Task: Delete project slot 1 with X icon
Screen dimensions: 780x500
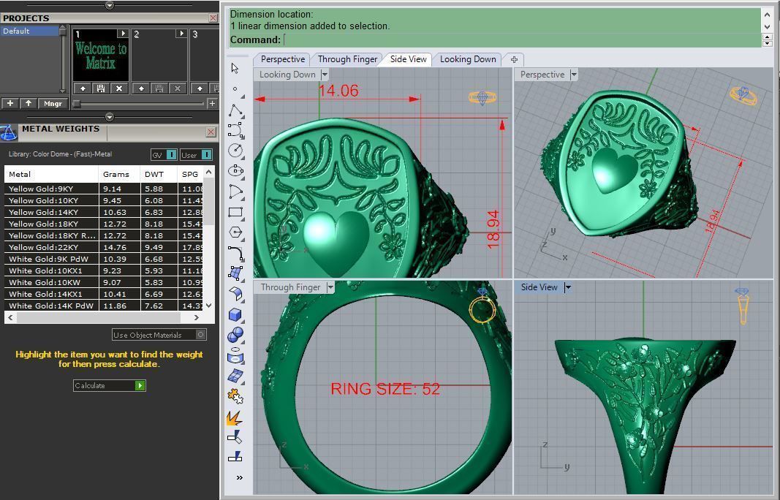Action: tap(119, 88)
